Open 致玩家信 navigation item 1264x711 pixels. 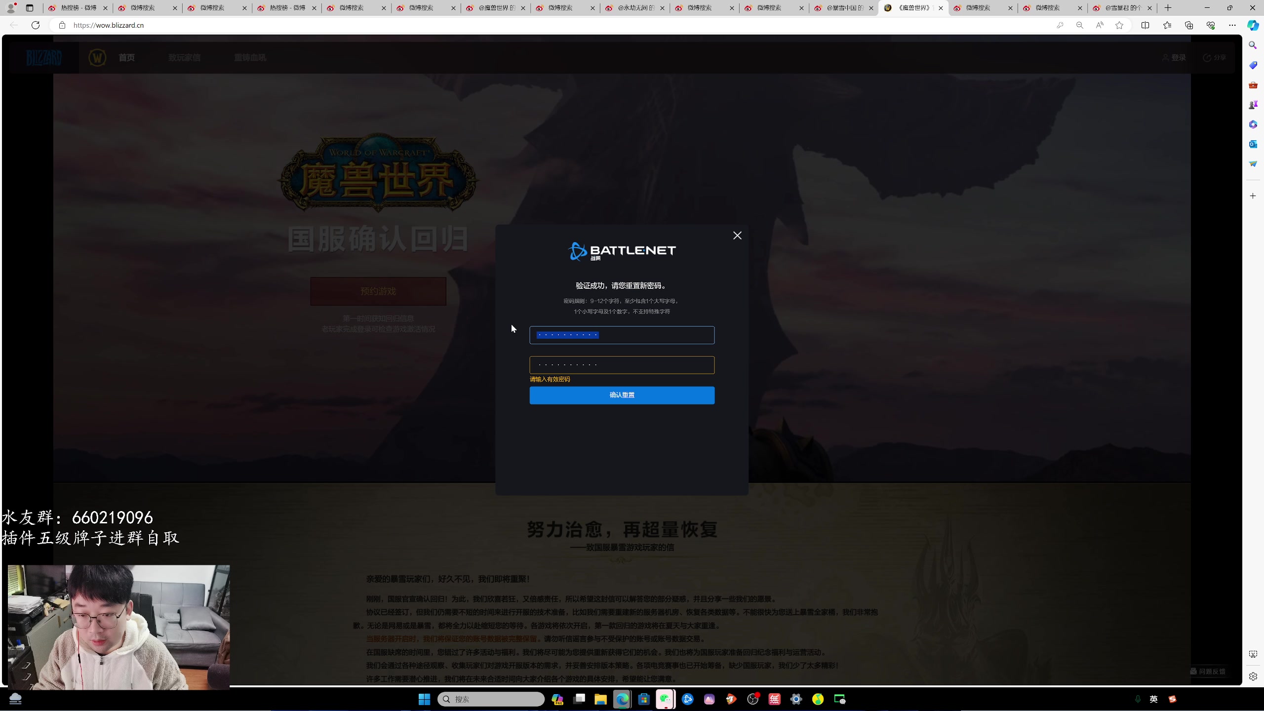(x=184, y=58)
